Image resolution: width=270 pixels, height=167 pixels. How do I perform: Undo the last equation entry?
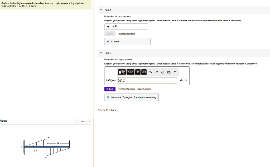[x=151, y=72]
